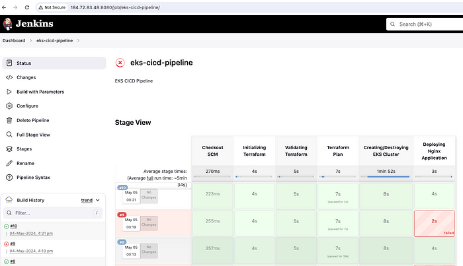Screen dimensions: 463x266
Task: Click the Not Secure warning icon
Action: coord(41,7)
